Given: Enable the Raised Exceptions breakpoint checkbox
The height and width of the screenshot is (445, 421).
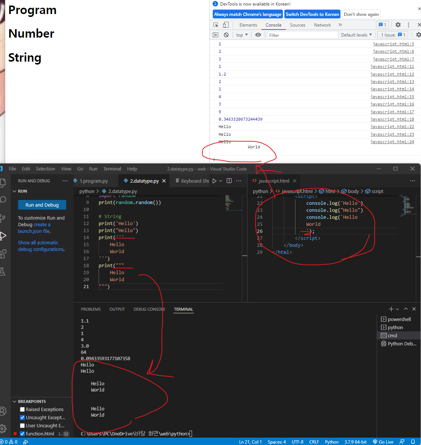Looking at the screenshot, I should click(x=22, y=409).
